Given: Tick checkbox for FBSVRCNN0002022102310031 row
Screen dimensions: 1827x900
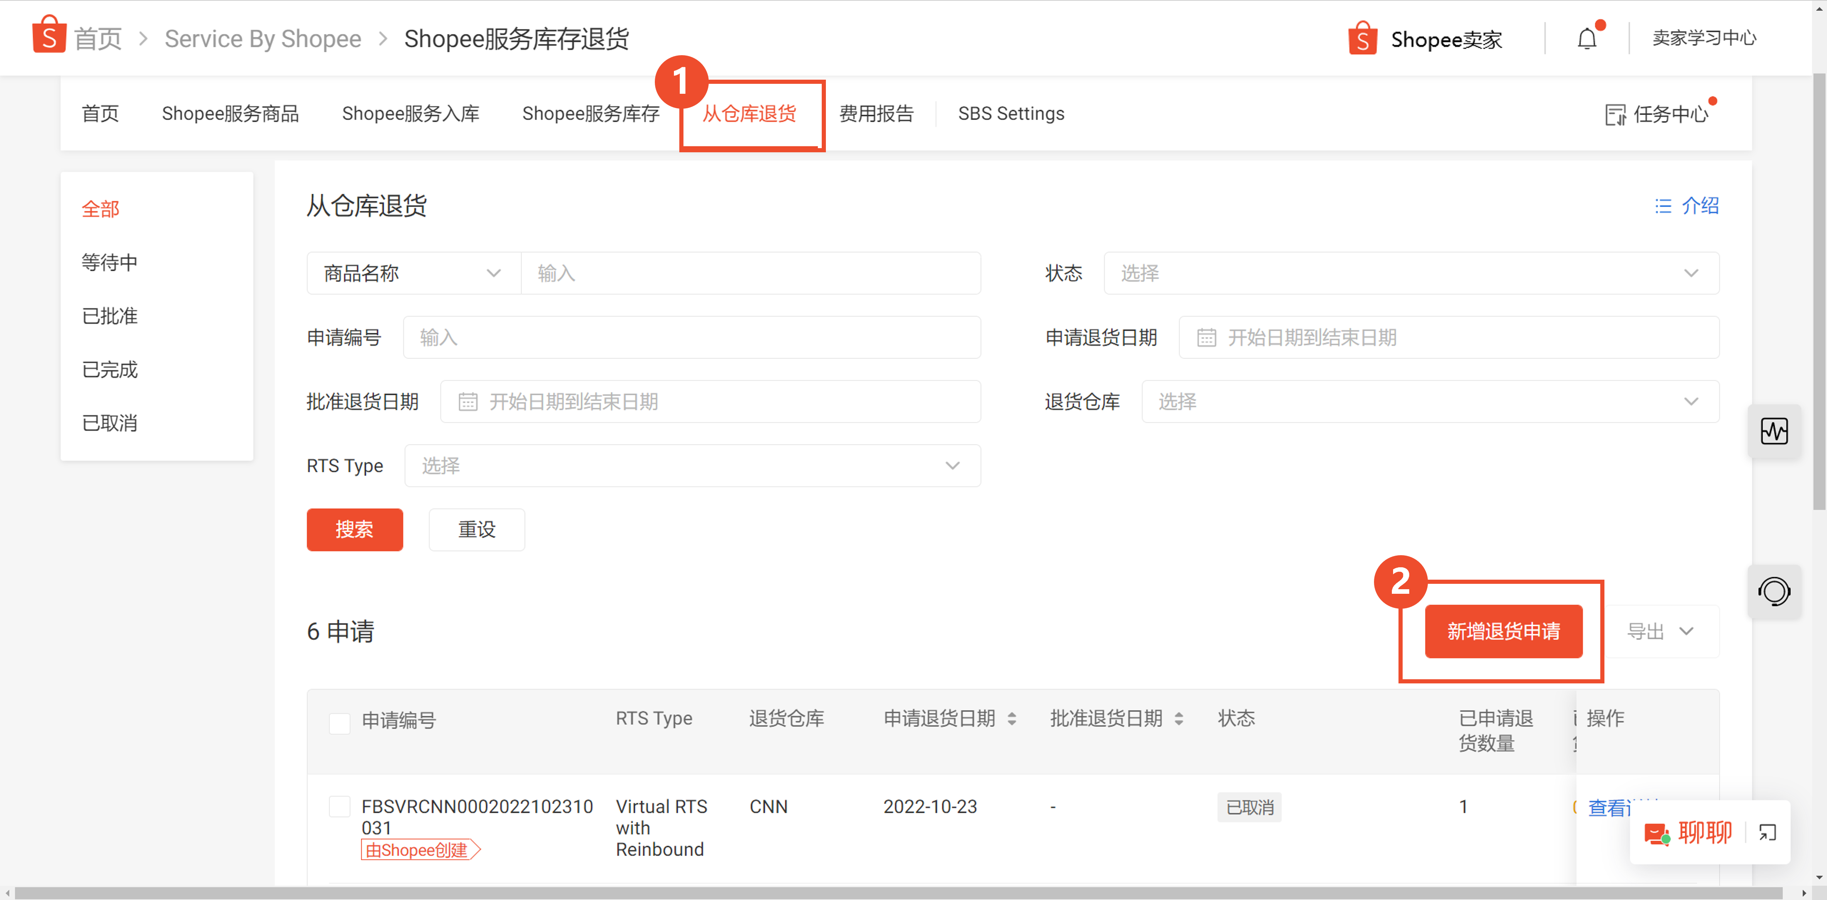Looking at the screenshot, I should point(340,807).
